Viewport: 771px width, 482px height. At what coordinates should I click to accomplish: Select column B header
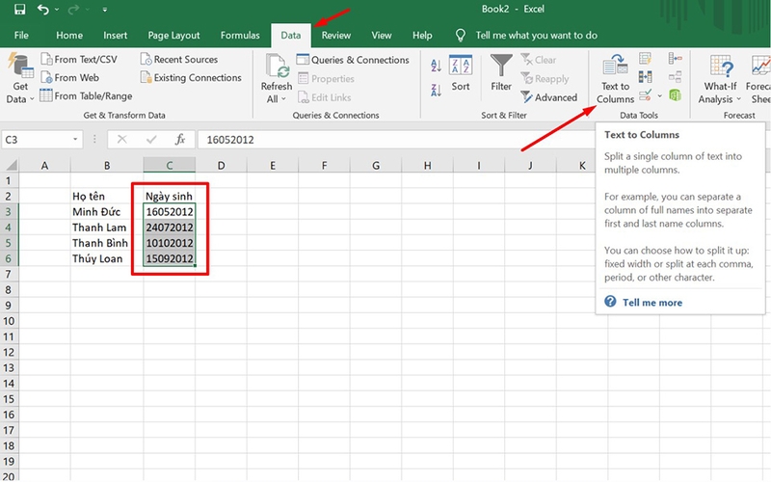107,165
